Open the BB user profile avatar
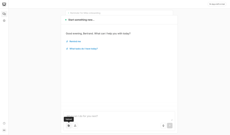 click(x=4, y=130)
